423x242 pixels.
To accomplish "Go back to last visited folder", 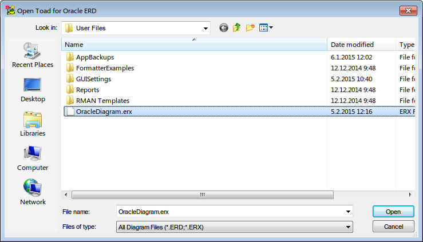I will 224,28.
